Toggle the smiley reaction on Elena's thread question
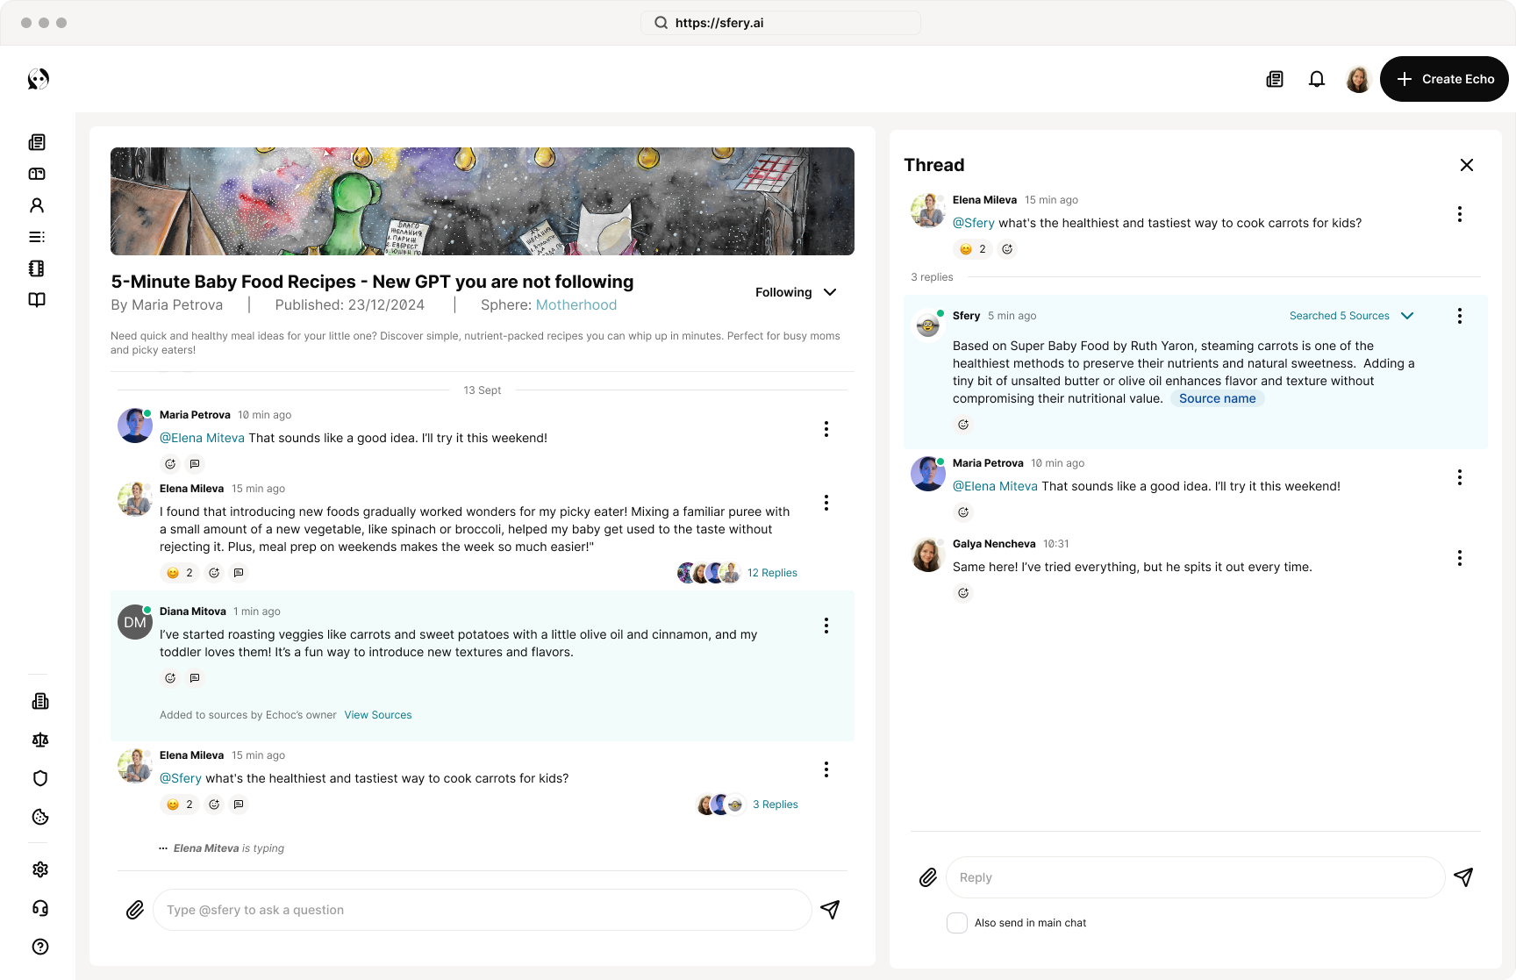The width and height of the screenshot is (1516, 980). pos(973,249)
